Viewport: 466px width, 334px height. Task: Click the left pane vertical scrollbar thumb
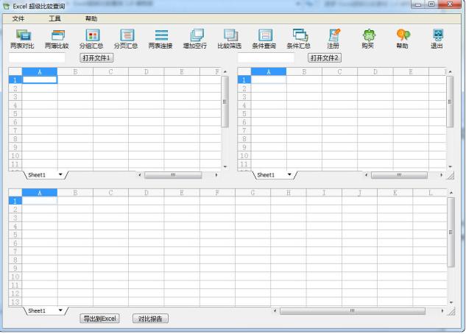coord(225,102)
